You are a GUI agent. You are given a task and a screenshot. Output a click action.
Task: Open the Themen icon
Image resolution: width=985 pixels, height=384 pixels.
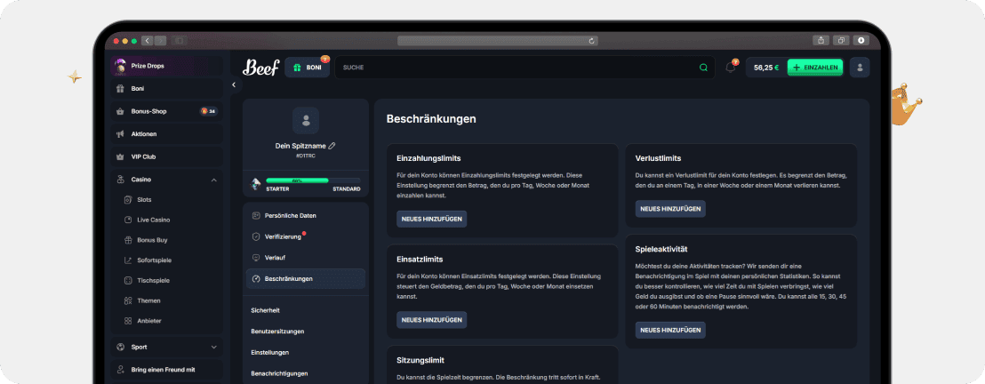(128, 300)
